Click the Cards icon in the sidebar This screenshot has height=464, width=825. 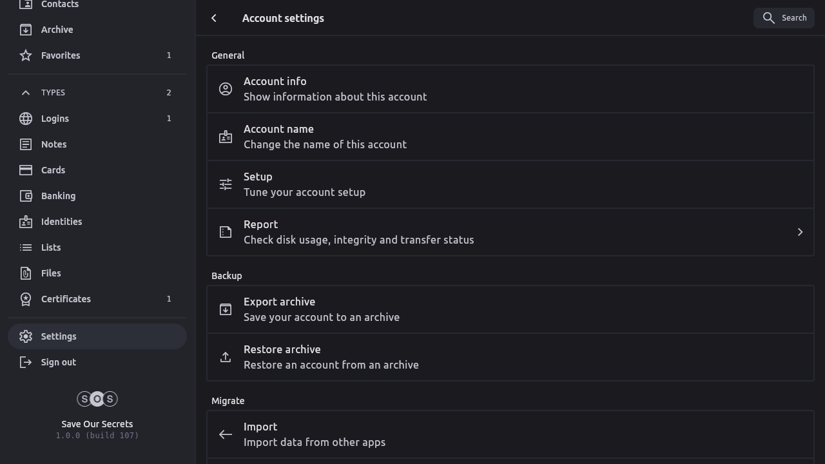(26, 170)
